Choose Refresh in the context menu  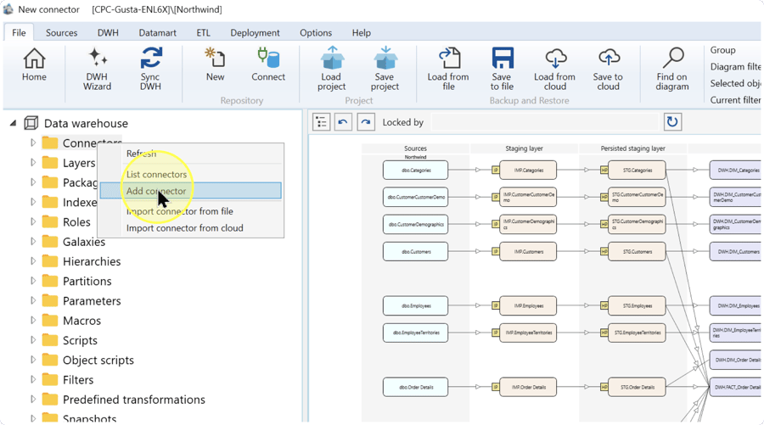coord(190,154)
